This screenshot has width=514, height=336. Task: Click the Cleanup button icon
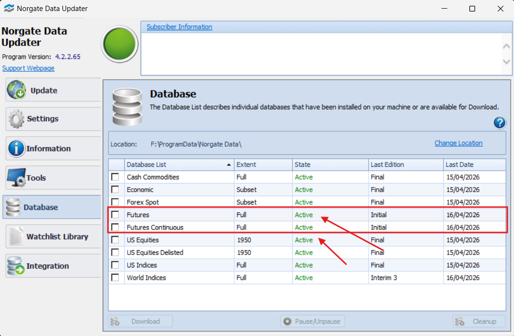tap(460, 321)
